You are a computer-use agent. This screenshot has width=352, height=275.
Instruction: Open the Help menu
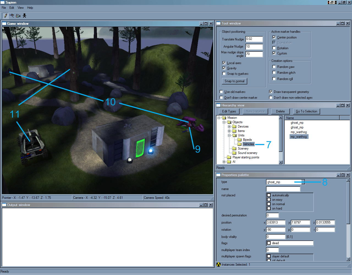click(30, 8)
